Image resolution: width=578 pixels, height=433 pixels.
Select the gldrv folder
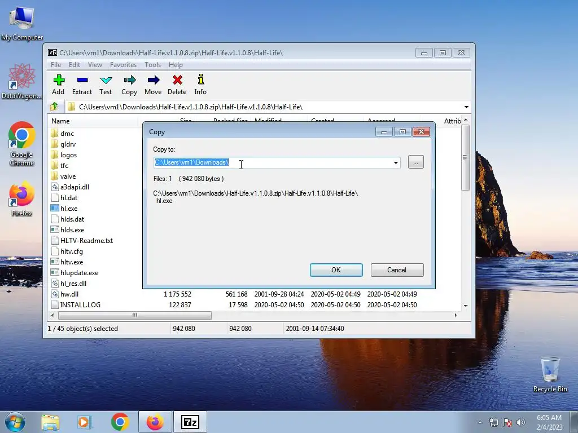pos(63,144)
